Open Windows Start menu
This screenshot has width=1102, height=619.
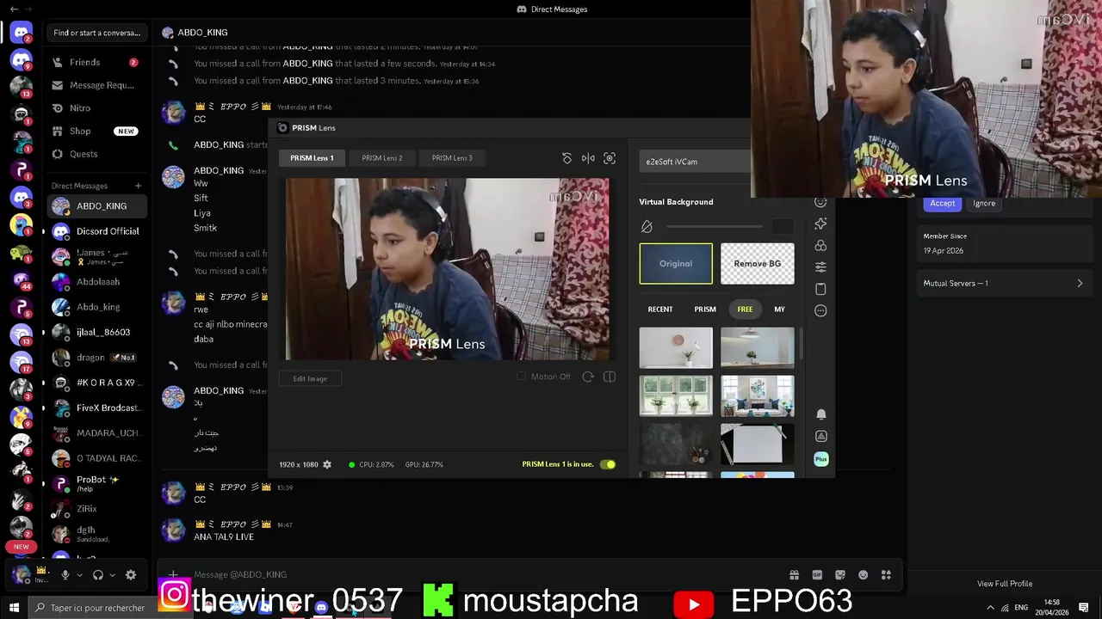point(14,608)
